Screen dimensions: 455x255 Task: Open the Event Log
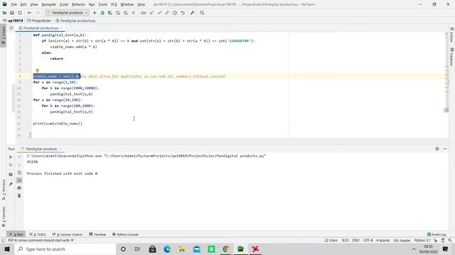[x=437, y=234]
